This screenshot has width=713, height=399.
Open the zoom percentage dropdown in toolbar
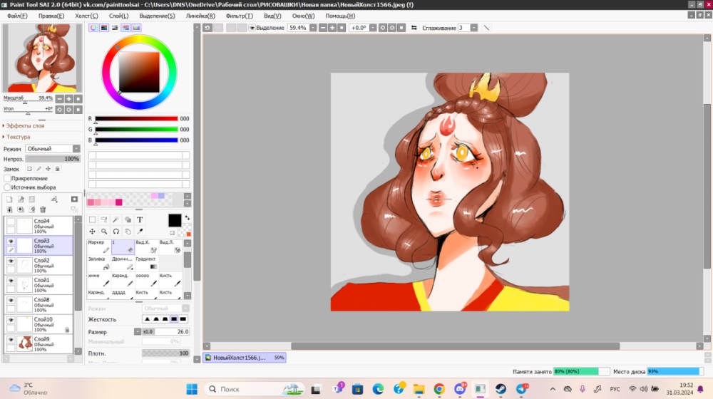click(x=313, y=28)
